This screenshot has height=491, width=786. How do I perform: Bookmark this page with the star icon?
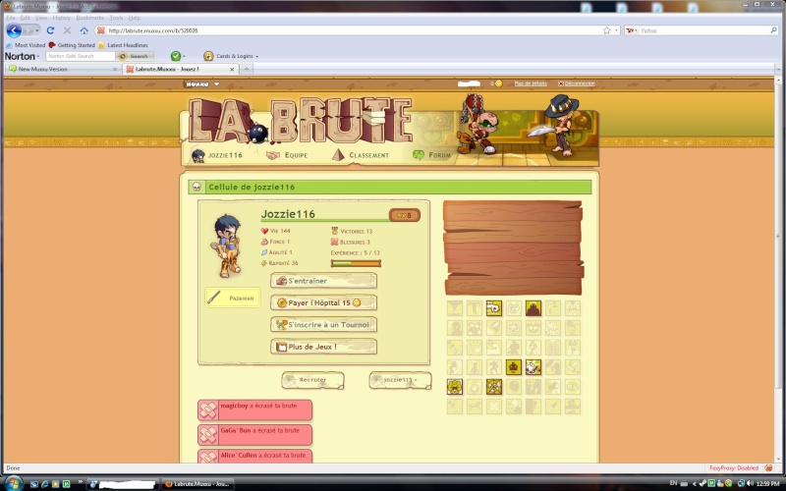[x=606, y=30]
